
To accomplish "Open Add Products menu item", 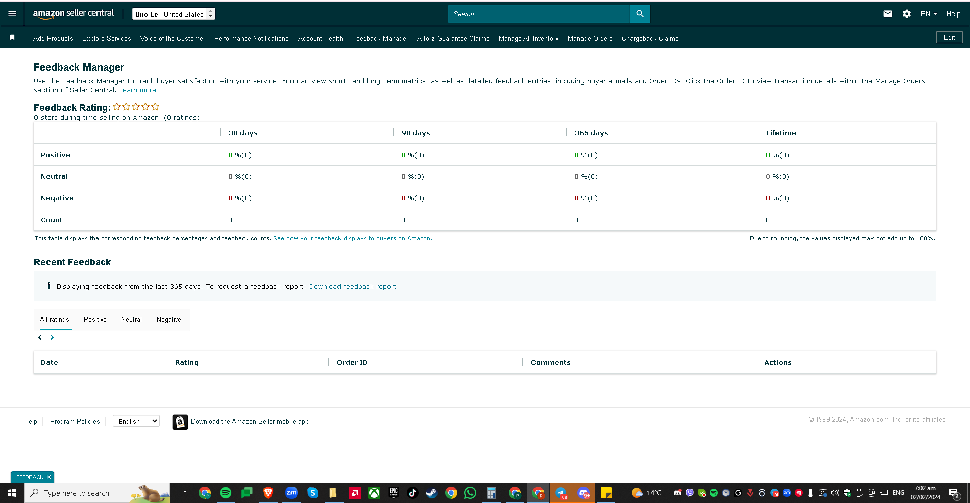I will 53,38.
